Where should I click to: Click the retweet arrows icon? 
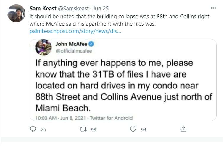[x=83, y=129]
